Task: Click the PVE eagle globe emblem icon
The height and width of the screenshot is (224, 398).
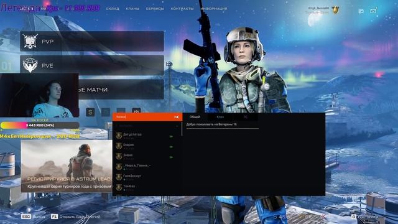Action: (x=30, y=65)
